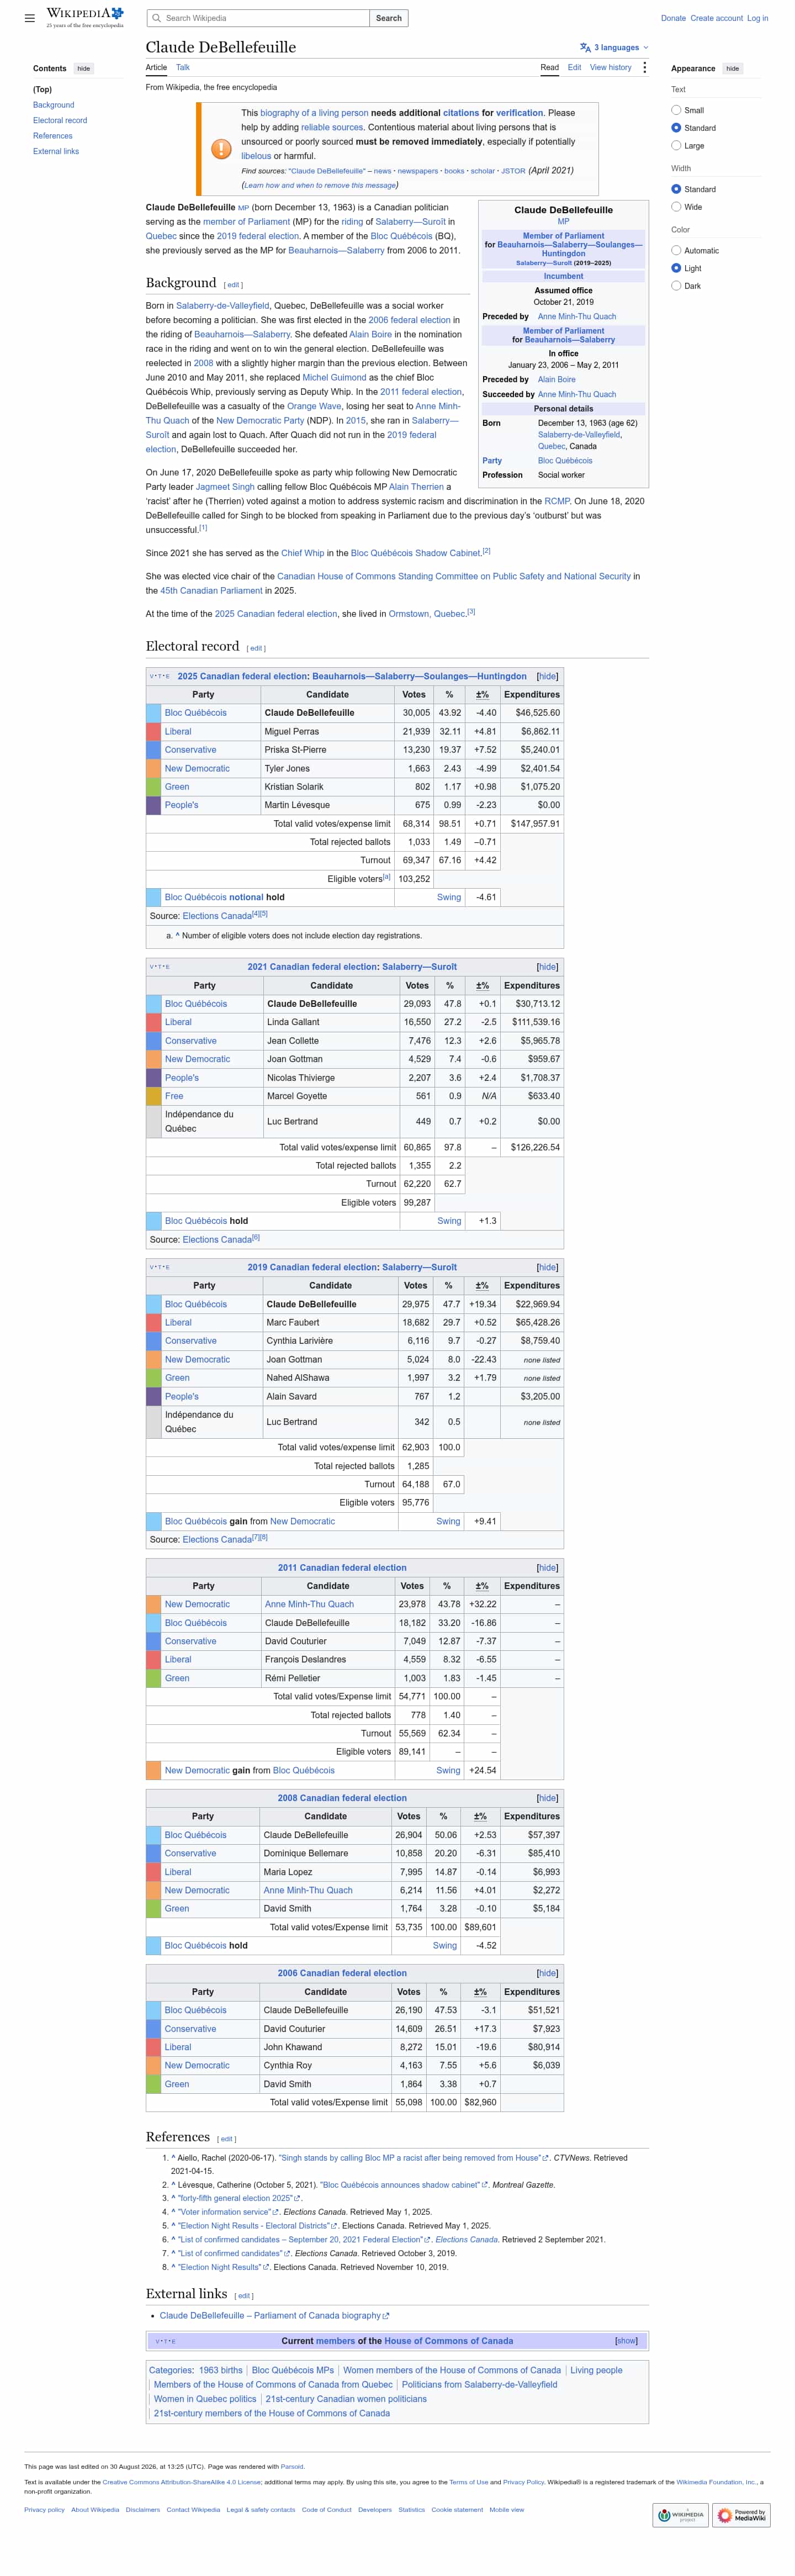Jump to External links in Contents sidebar
795x2576 pixels.
[x=56, y=152]
